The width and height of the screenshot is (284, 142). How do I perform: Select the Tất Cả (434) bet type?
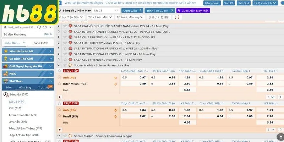click(x=16, y=102)
